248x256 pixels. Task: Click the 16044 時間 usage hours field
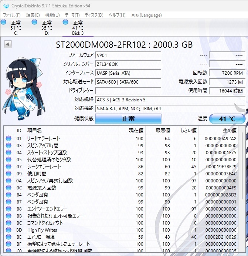227,91
